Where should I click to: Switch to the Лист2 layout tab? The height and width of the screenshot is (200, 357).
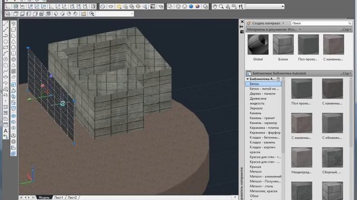coord(72,198)
